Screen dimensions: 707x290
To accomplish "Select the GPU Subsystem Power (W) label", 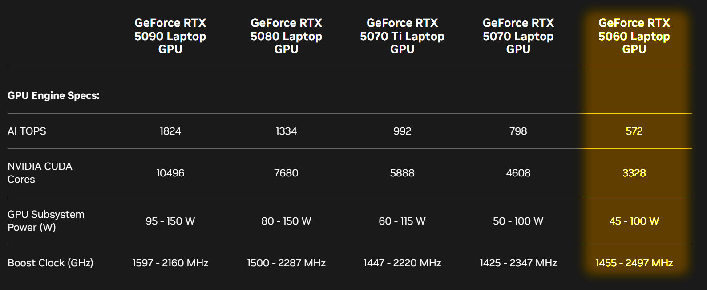I will (x=46, y=221).
